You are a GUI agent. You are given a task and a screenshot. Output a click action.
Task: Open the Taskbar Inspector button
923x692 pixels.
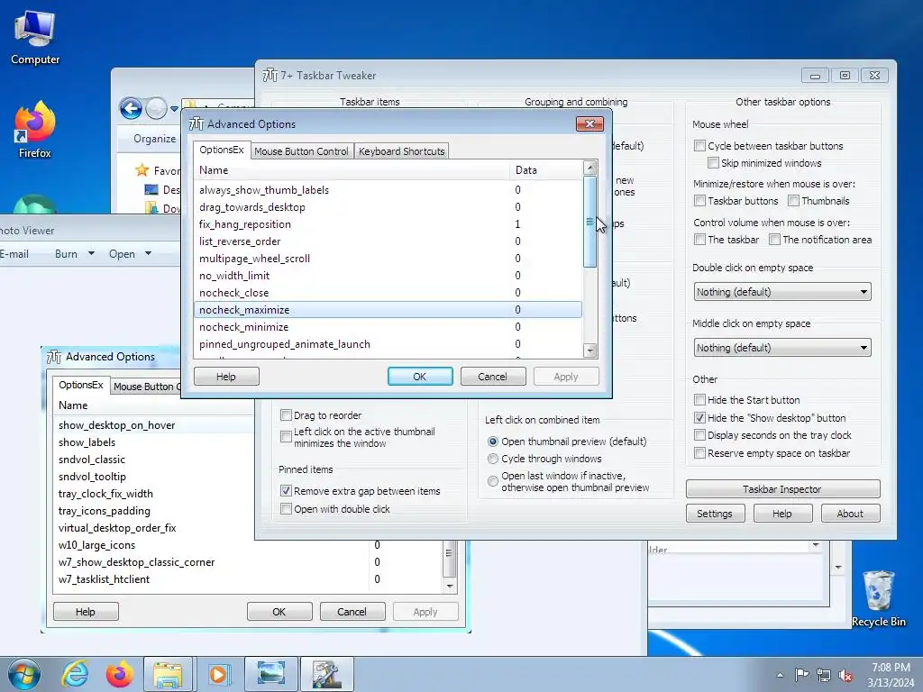[x=782, y=489]
